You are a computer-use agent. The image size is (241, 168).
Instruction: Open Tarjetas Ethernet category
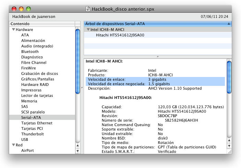(x=37, y=123)
